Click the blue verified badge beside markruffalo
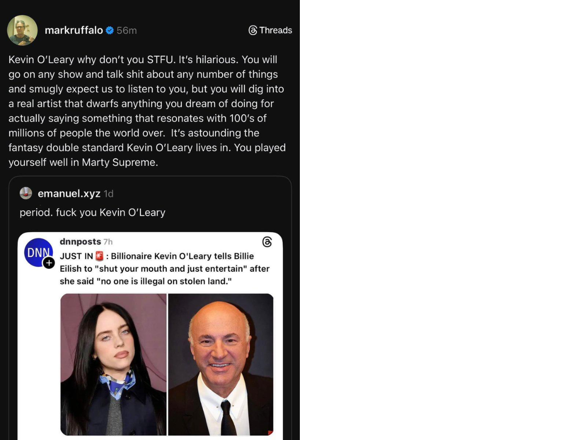This screenshot has height=440, width=587. [110, 30]
